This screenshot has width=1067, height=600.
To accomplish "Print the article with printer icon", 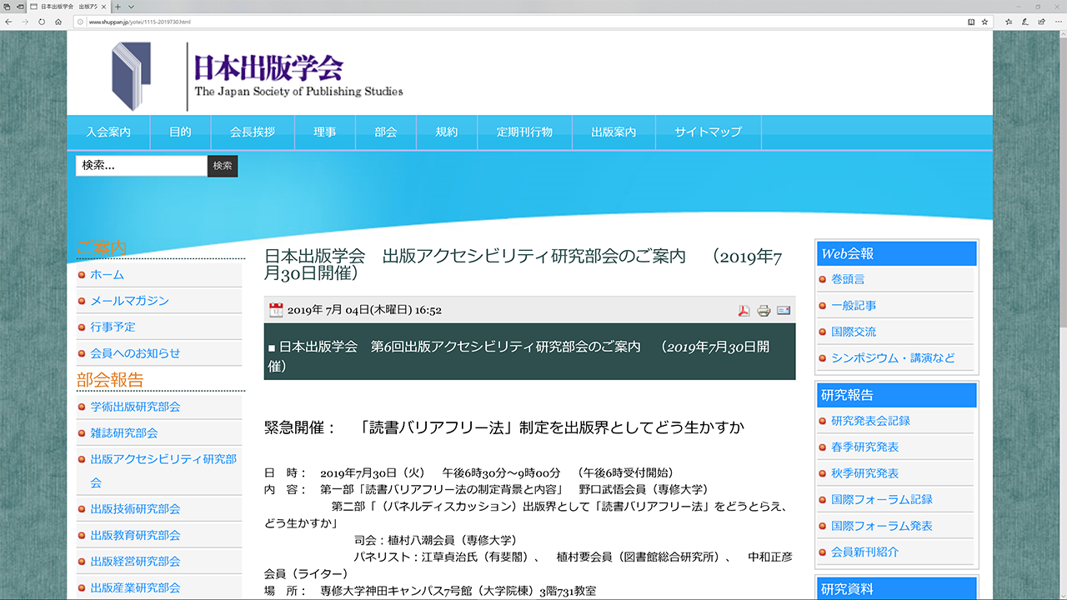I will [x=764, y=311].
